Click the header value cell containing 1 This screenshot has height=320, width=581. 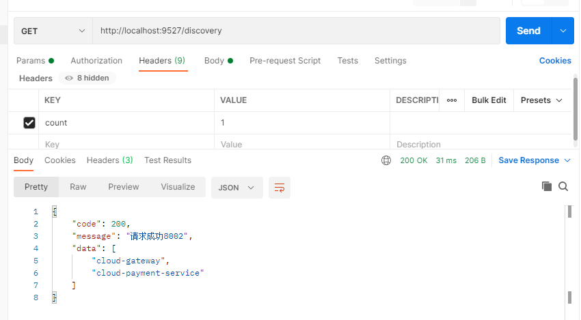click(302, 123)
